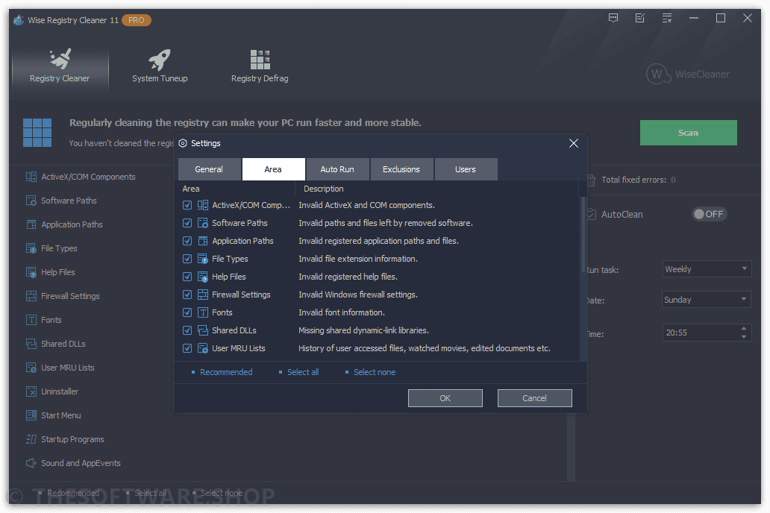Image resolution: width=770 pixels, height=513 pixels.
Task: Click the Description column header
Action: (324, 189)
